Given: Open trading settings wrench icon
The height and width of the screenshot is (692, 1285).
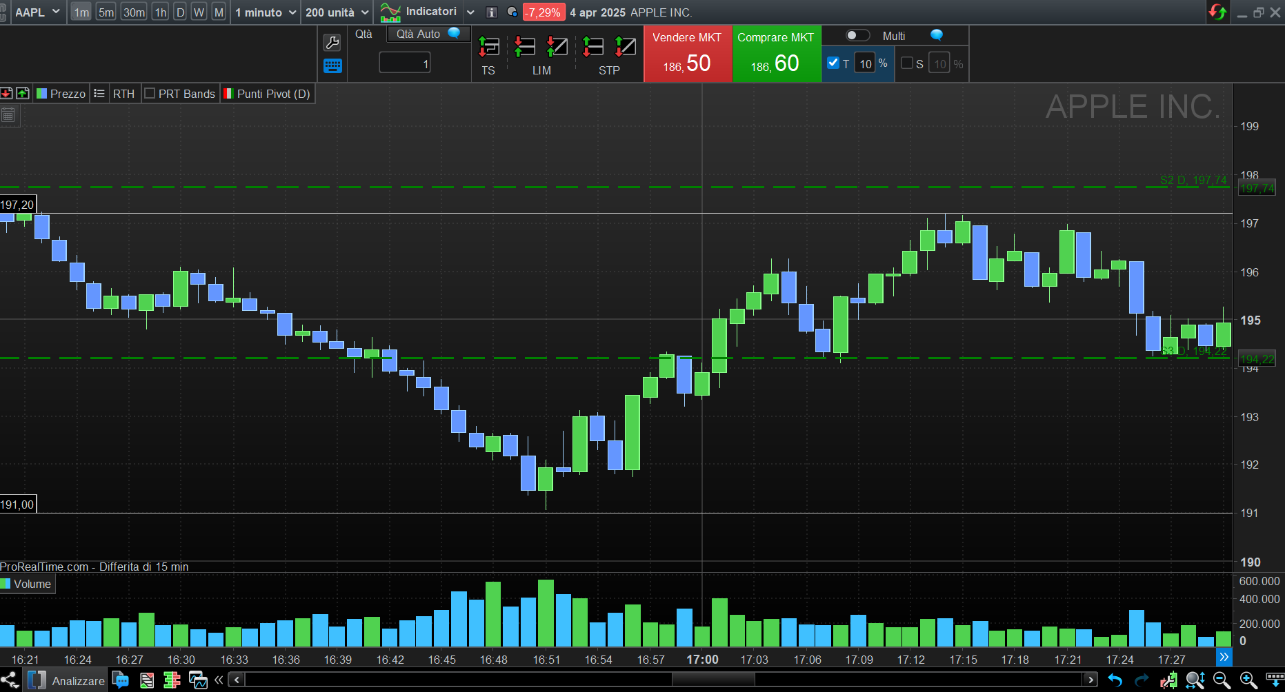Looking at the screenshot, I should pyautogui.click(x=332, y=43).
